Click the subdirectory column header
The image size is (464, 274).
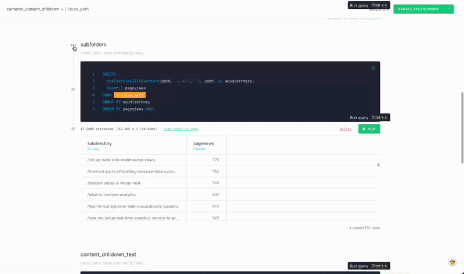click(x=100, y=143)
